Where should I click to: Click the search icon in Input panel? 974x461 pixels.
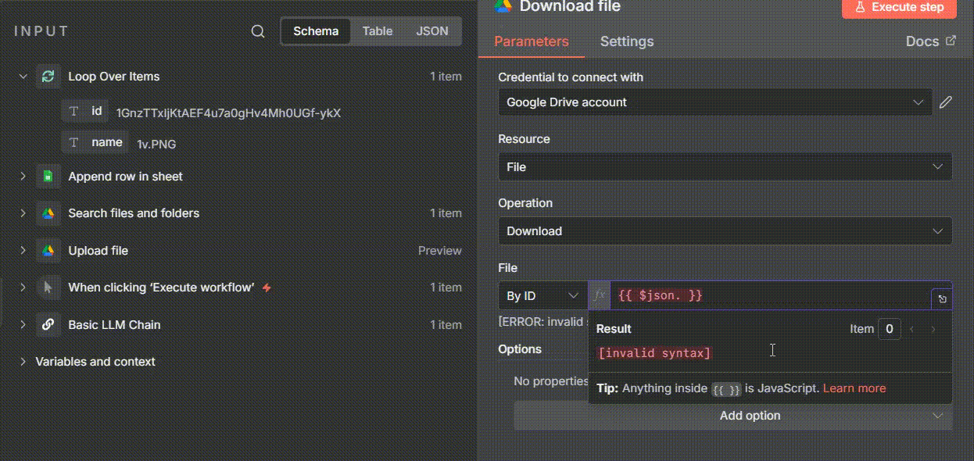[x=258, y=31]
